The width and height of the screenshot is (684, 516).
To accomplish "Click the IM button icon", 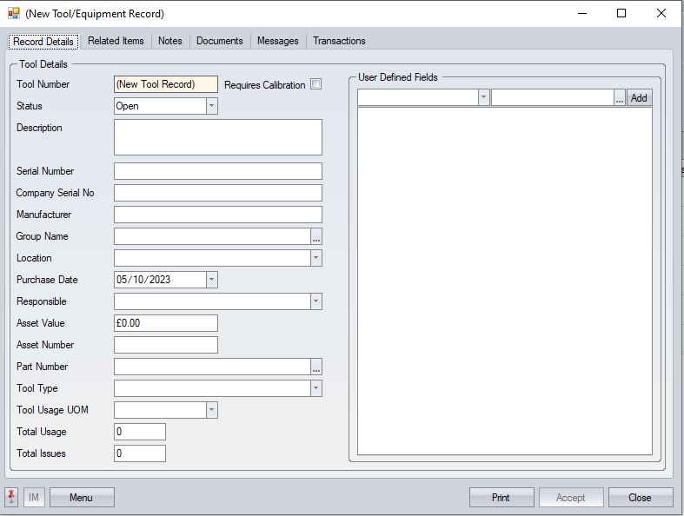I will point(34,498).
